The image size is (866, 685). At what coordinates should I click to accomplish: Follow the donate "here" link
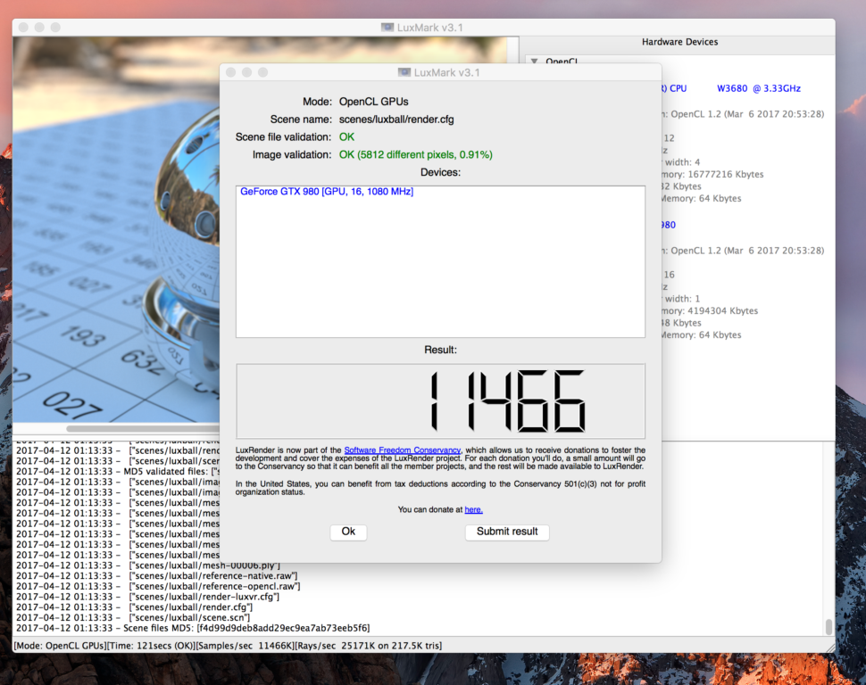click(x=473, y=509)
